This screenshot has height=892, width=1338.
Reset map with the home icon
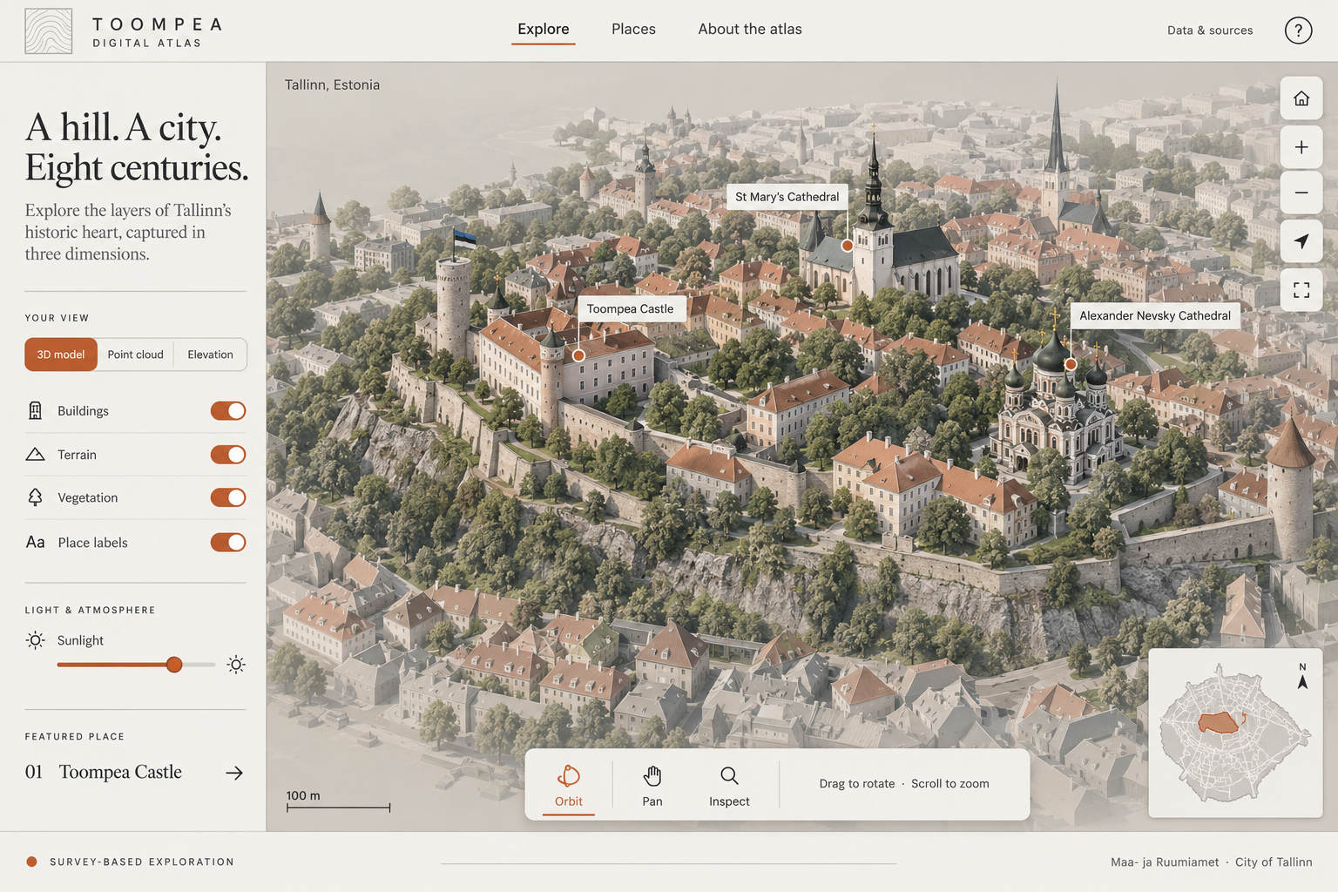(1301, 98)
